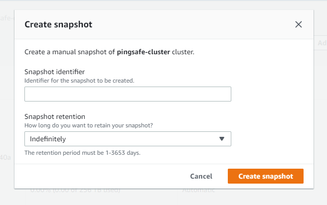The image size is (327, 205).
Task: Click the Create snapshot dialog title
Action: (58, 24)
